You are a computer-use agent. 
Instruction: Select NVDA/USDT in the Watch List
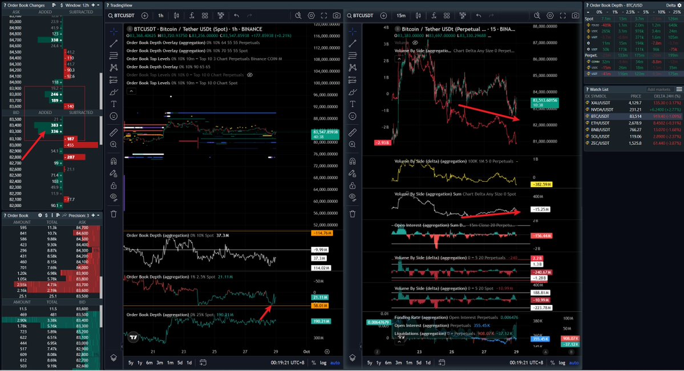click(x=633, y=109)
